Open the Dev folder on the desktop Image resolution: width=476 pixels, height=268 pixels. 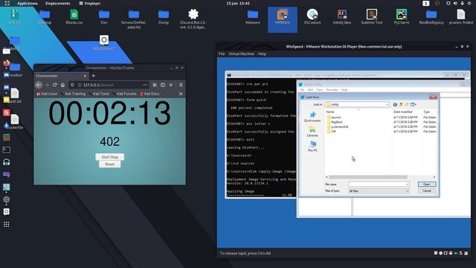104,16
